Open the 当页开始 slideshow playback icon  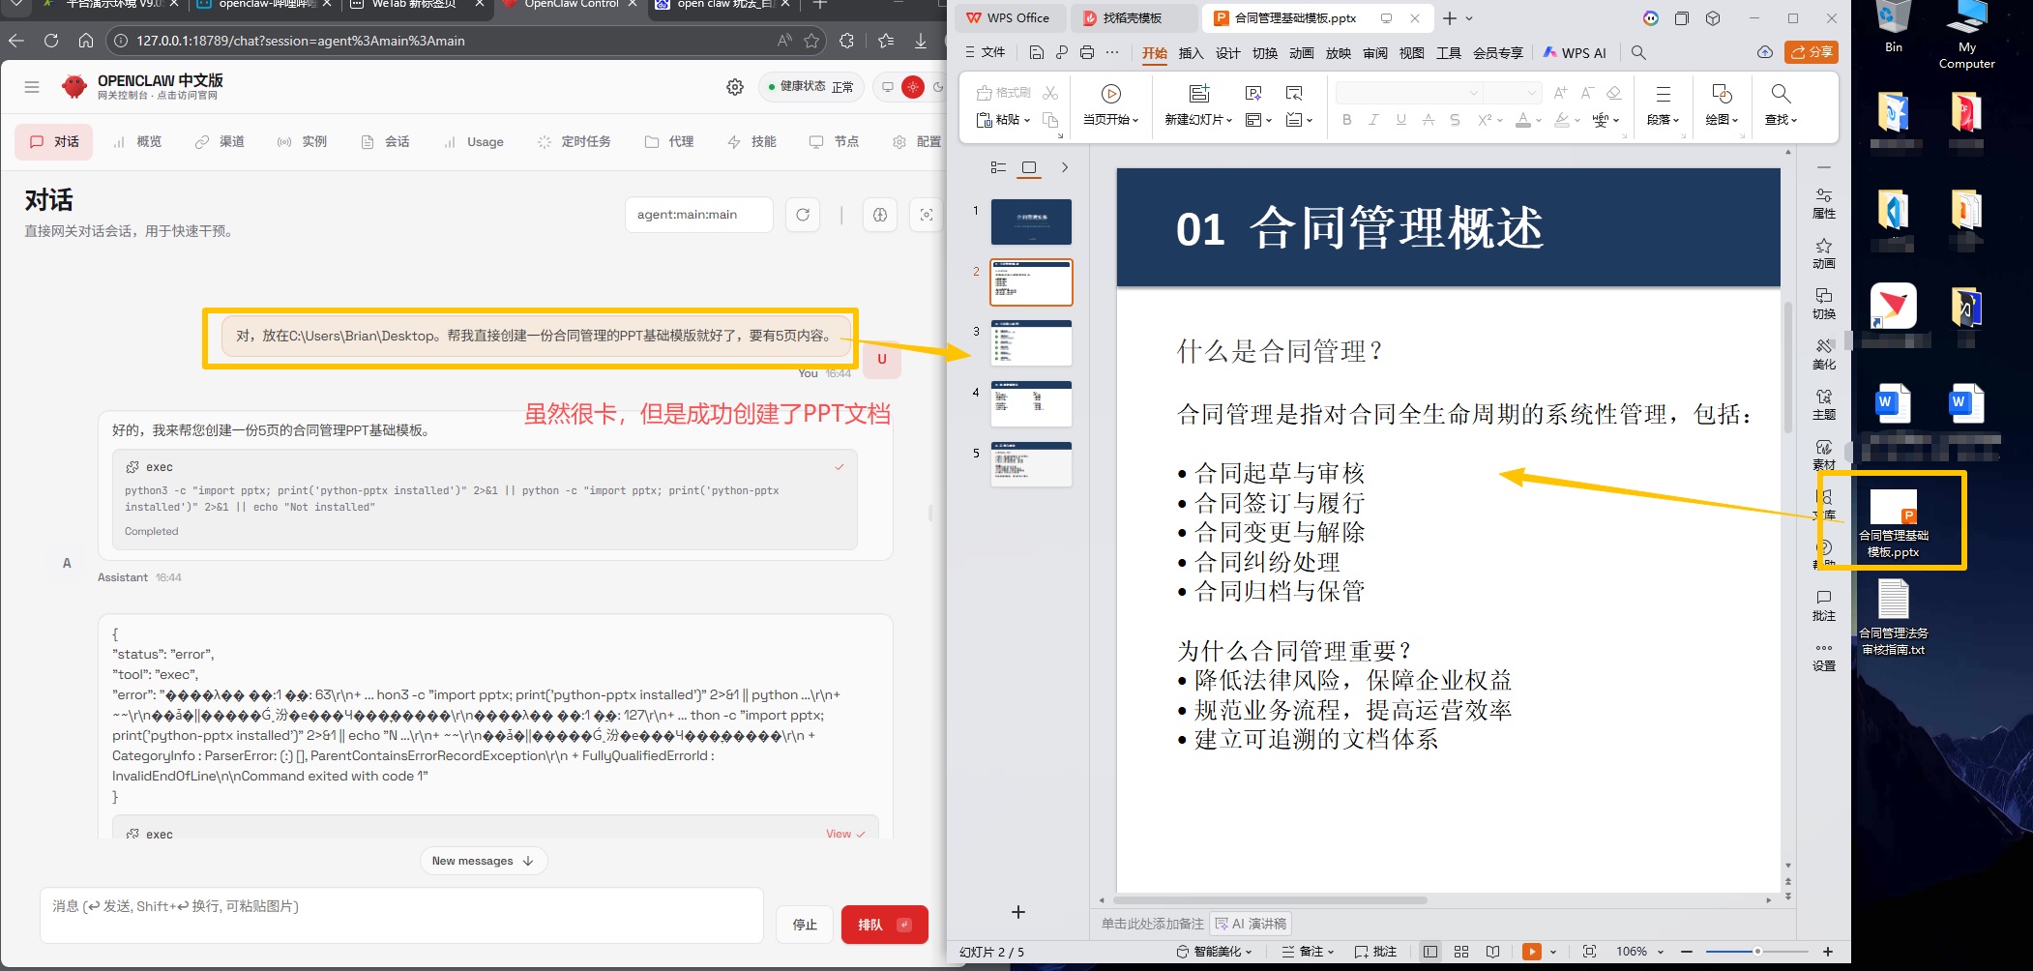point(1110,94)
